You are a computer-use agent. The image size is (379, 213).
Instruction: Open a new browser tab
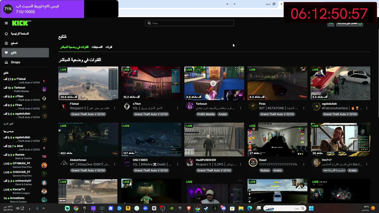click(227, 4)
